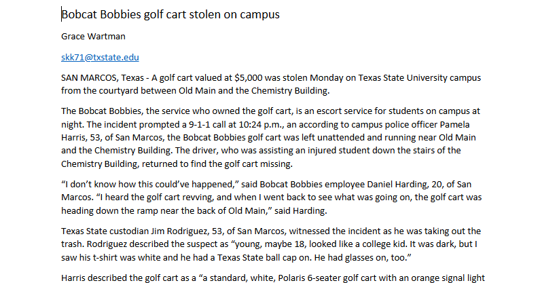Click the words 'said Harding' ending quote

click(300, 211)
